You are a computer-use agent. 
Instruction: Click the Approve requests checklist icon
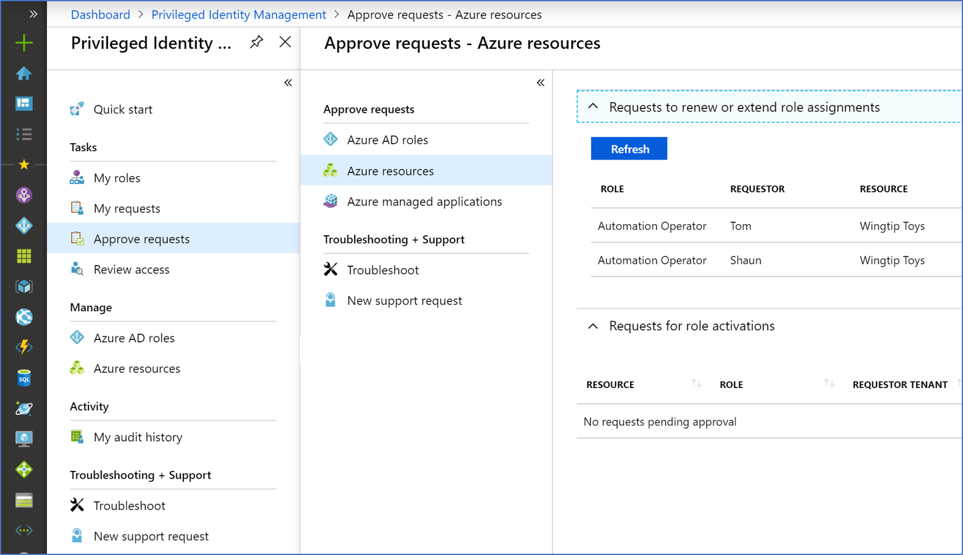tap(77, 238)
